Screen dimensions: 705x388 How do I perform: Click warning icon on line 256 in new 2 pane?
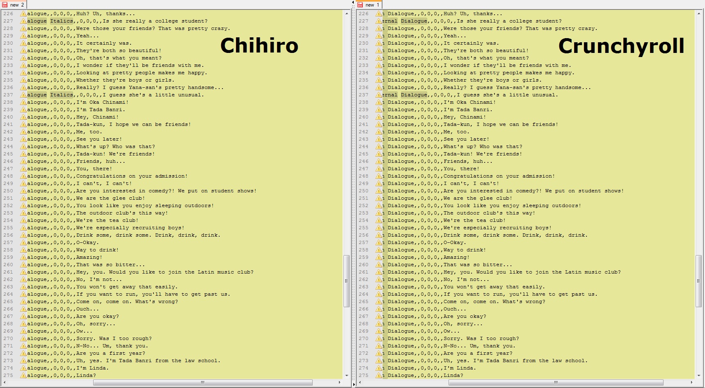click(23, 235)
